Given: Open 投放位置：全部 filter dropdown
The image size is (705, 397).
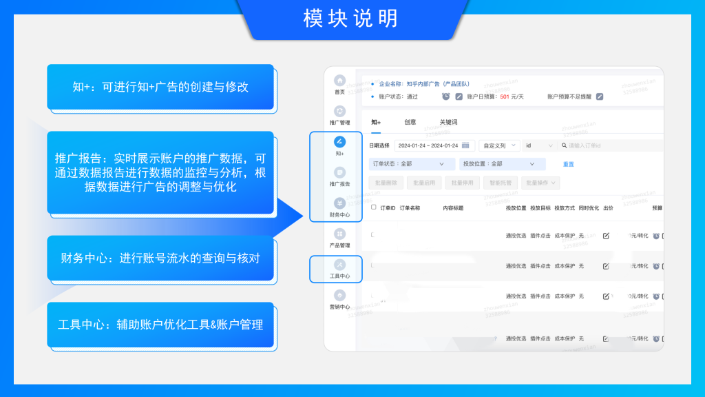Looking at the screenshot, I should pyautogui.click(x=502, y=164).
